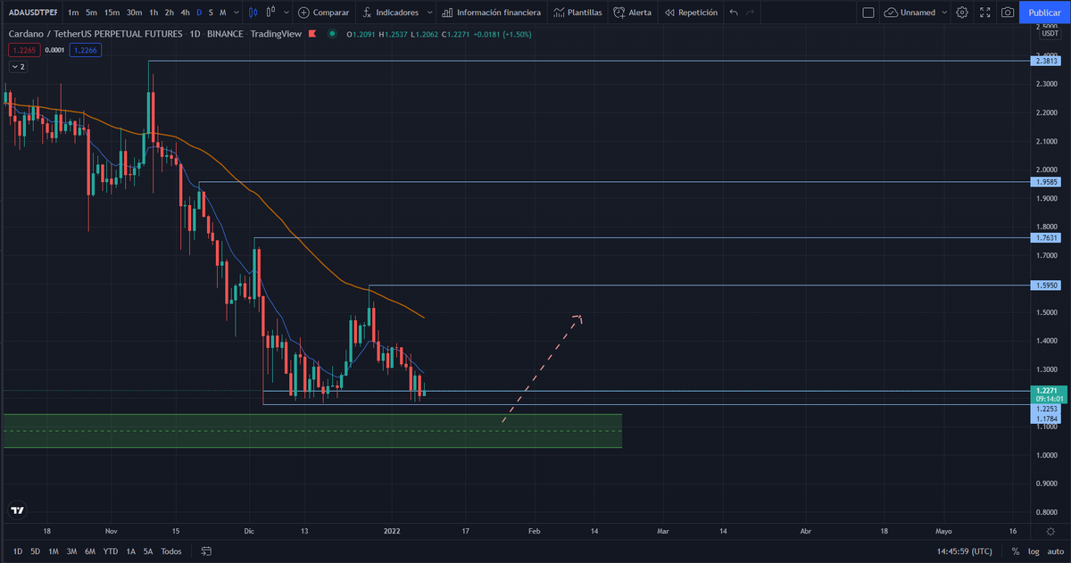
Task: Set date range to 3M
Action: coord(71,551)
